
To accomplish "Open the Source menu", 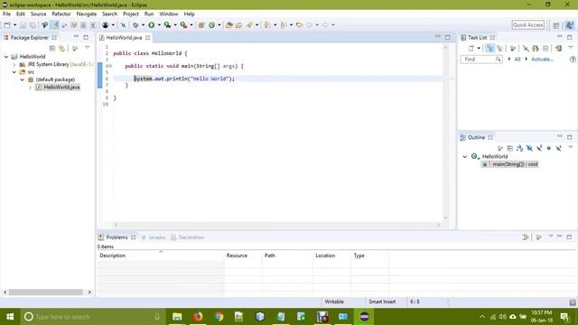I will 38,14.
